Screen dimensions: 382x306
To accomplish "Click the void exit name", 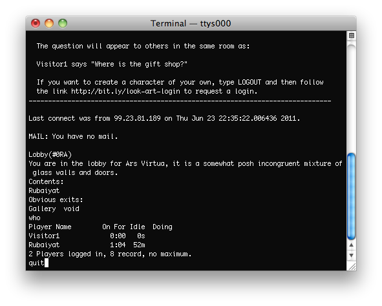I will [71, 209].
